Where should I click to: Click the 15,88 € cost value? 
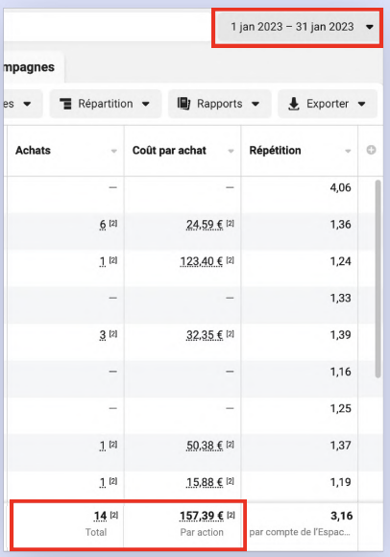tap(205, 482)
